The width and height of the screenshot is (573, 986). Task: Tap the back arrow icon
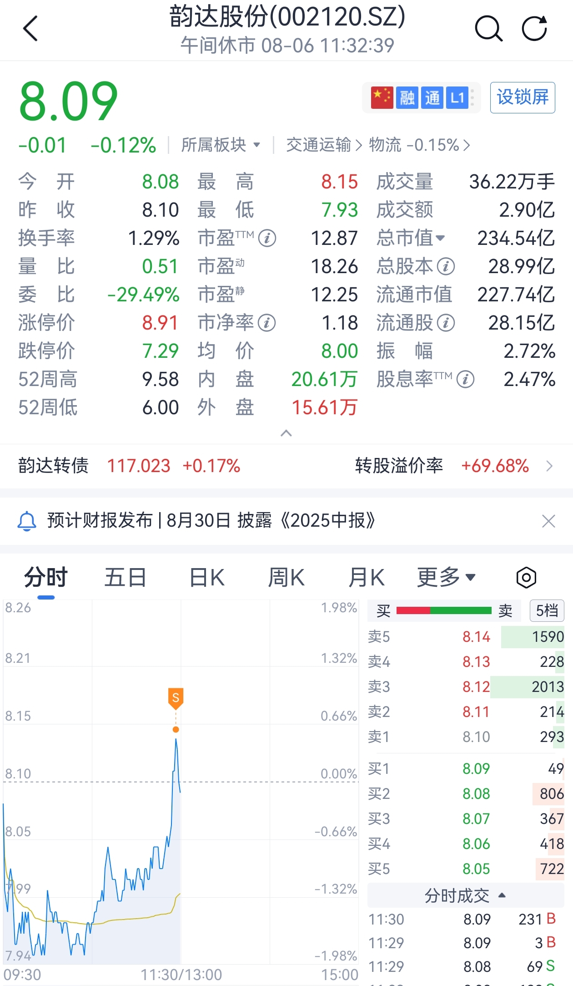(30, 29)
